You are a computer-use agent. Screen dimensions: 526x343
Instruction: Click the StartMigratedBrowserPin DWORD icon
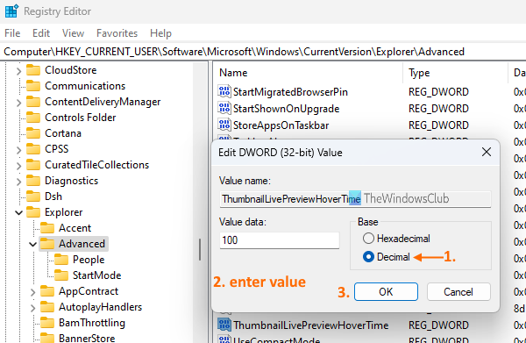[224, 91]
